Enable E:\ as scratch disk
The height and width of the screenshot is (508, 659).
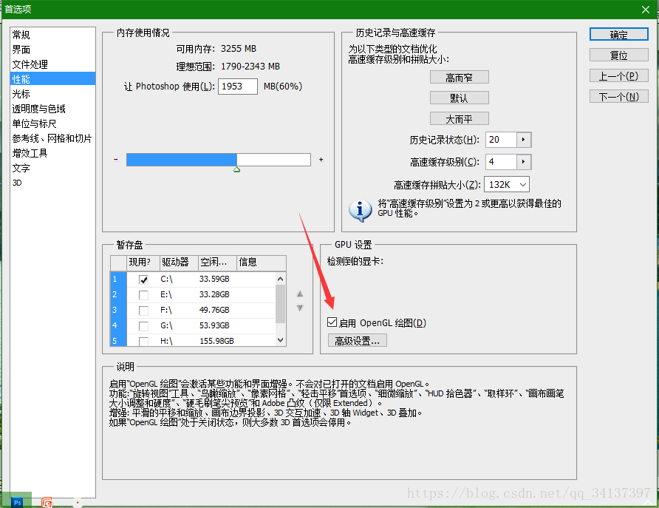point(143,295)
